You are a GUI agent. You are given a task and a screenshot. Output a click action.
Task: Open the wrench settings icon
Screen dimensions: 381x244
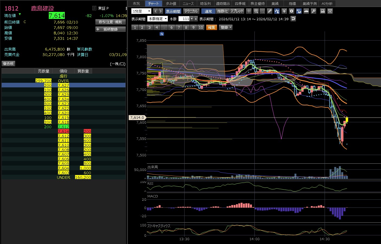(x=314, y=11)
